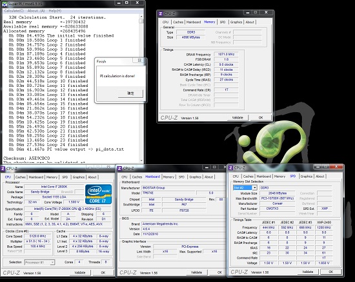The width and height of the screenshot is (355, 282).
Task: Click Core Speed value 5120.6 MHz
Action: (38, 236)
